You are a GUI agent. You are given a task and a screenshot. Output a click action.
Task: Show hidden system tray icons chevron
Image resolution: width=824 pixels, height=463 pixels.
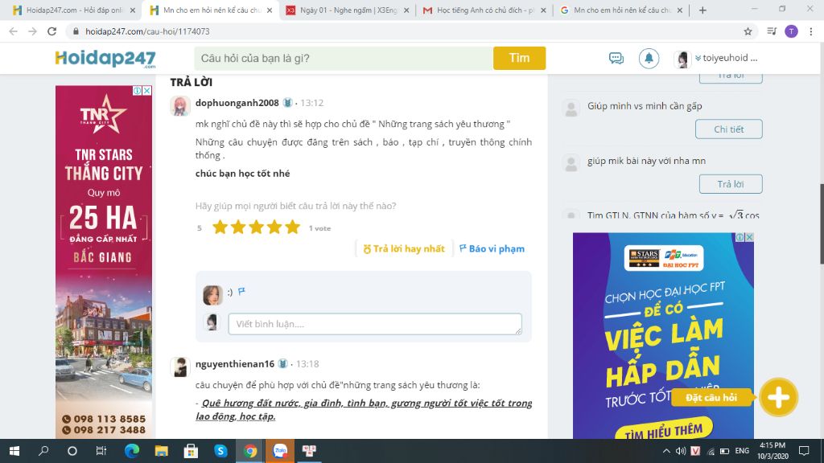[666, 451]
